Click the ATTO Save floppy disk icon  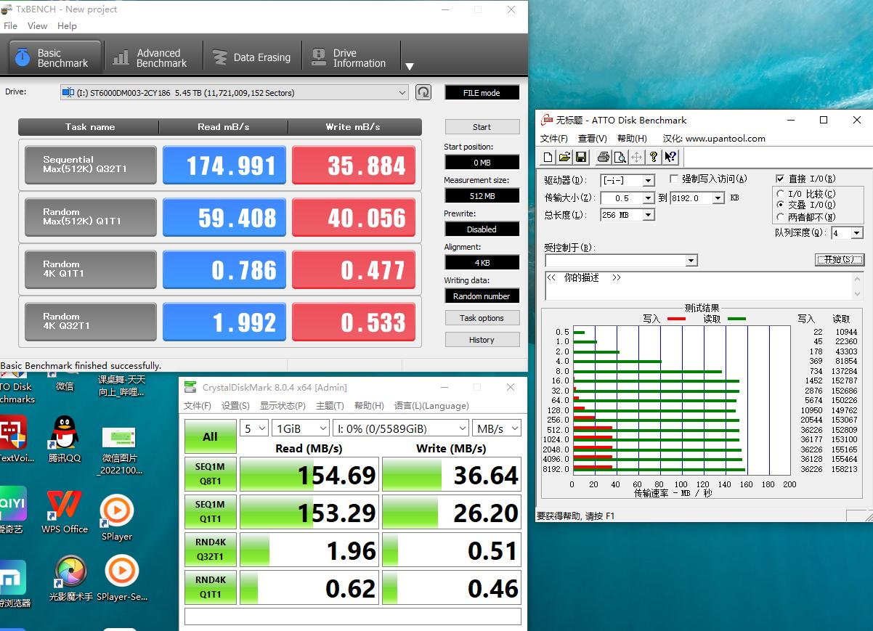coord(580,157)
